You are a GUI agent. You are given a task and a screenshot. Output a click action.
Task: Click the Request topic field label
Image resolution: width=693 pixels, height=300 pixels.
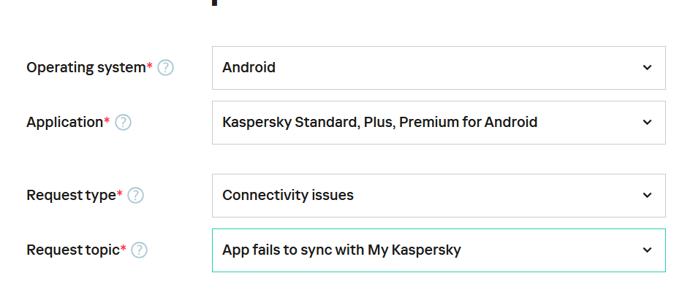72,250
